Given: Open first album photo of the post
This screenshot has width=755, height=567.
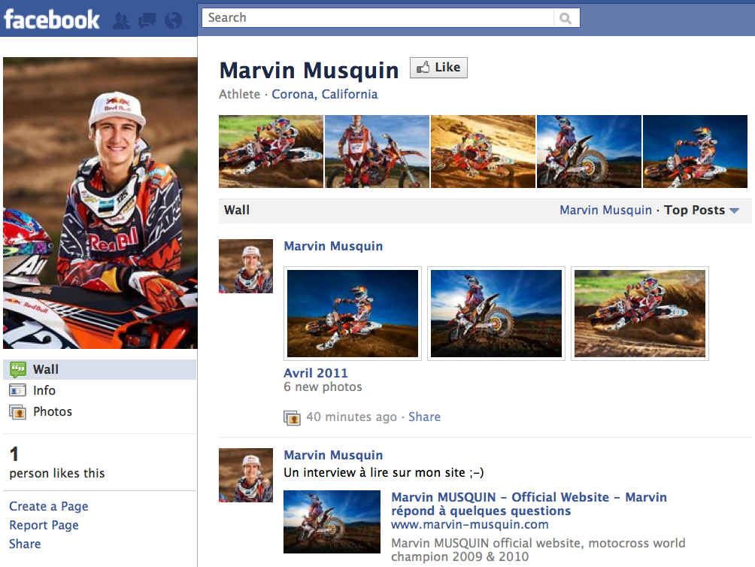Looking at the screenshot, I should (353, 314).
